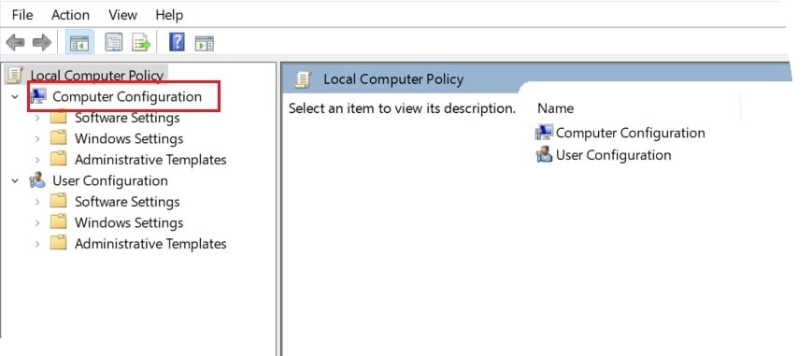Select Computer Configuration label in tree
Screen dimensions: 812x356
point(127,97)
